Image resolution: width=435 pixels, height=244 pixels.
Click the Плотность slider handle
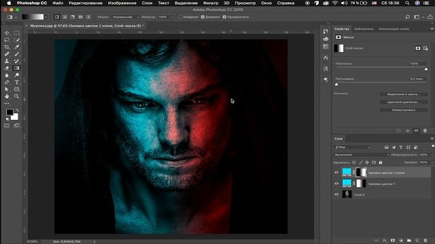(x=426, y=68)
